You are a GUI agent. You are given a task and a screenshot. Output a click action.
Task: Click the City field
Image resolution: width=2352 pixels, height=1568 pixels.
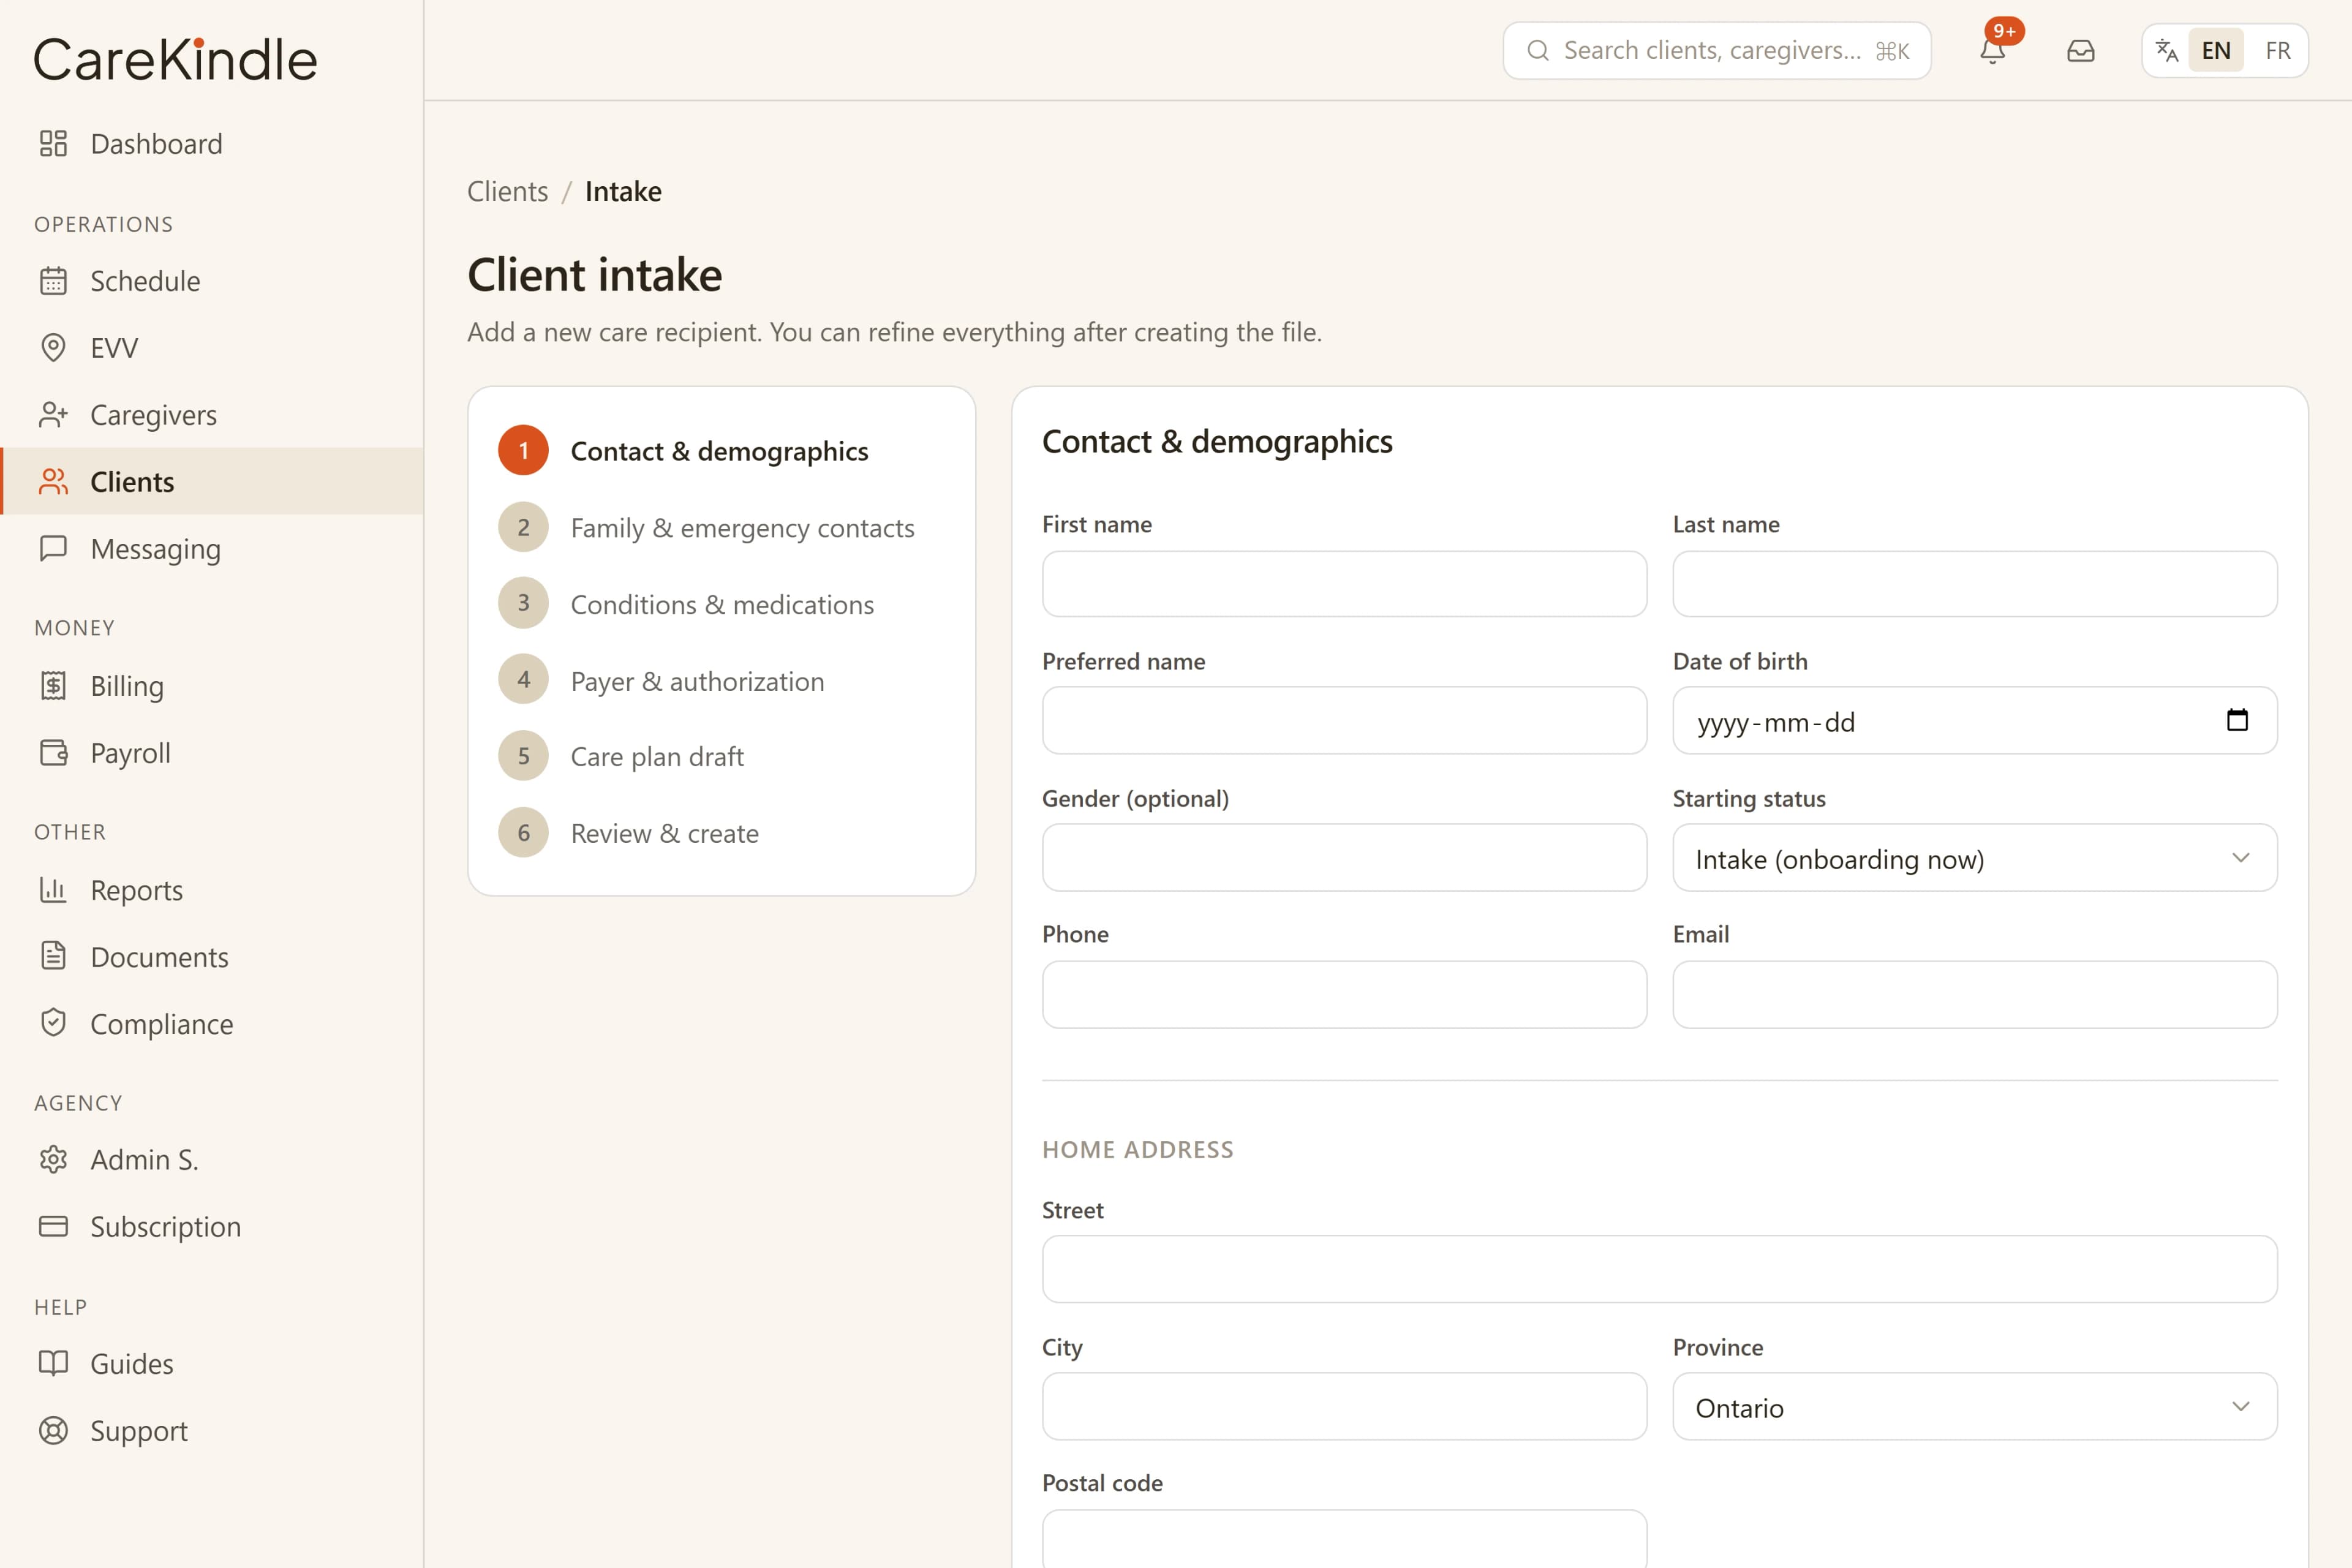(1344, 1407)
